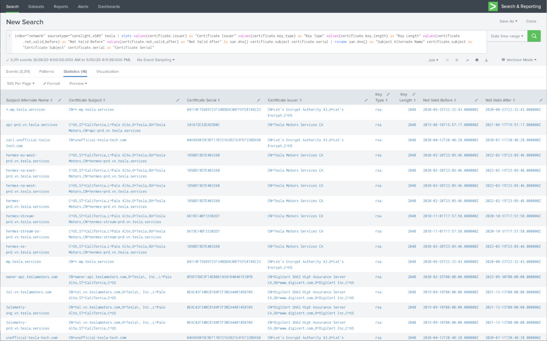The height and width of the screenshot is (341, 547).
Task: Click the mp.tesla.services alternate name cell
Action: point(24,262)
